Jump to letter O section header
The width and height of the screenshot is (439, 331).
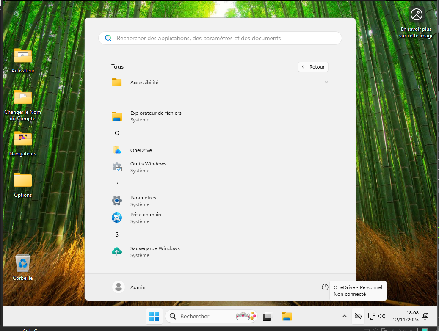coord(117,133)
